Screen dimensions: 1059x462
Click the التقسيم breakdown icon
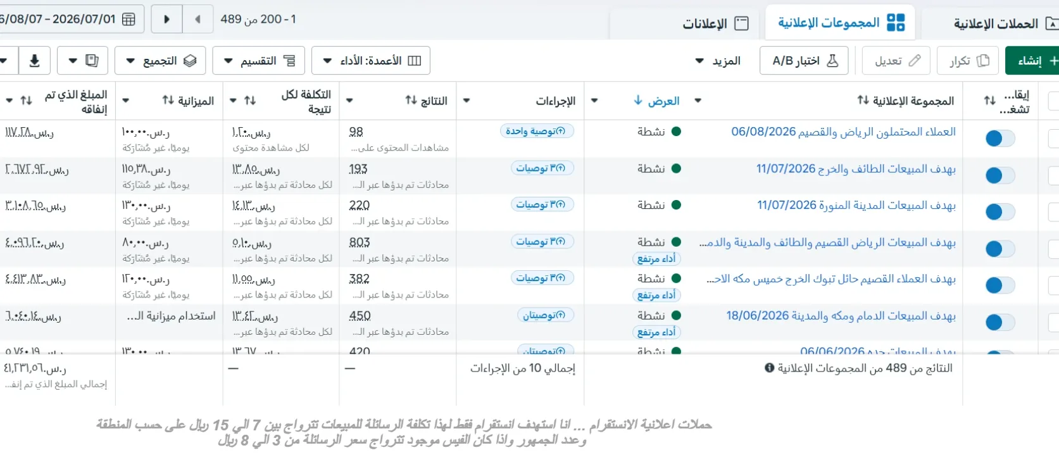289,61
